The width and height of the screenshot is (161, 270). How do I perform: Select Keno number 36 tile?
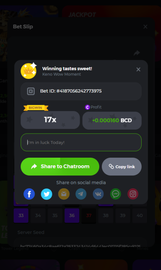(x=72, y=215)
